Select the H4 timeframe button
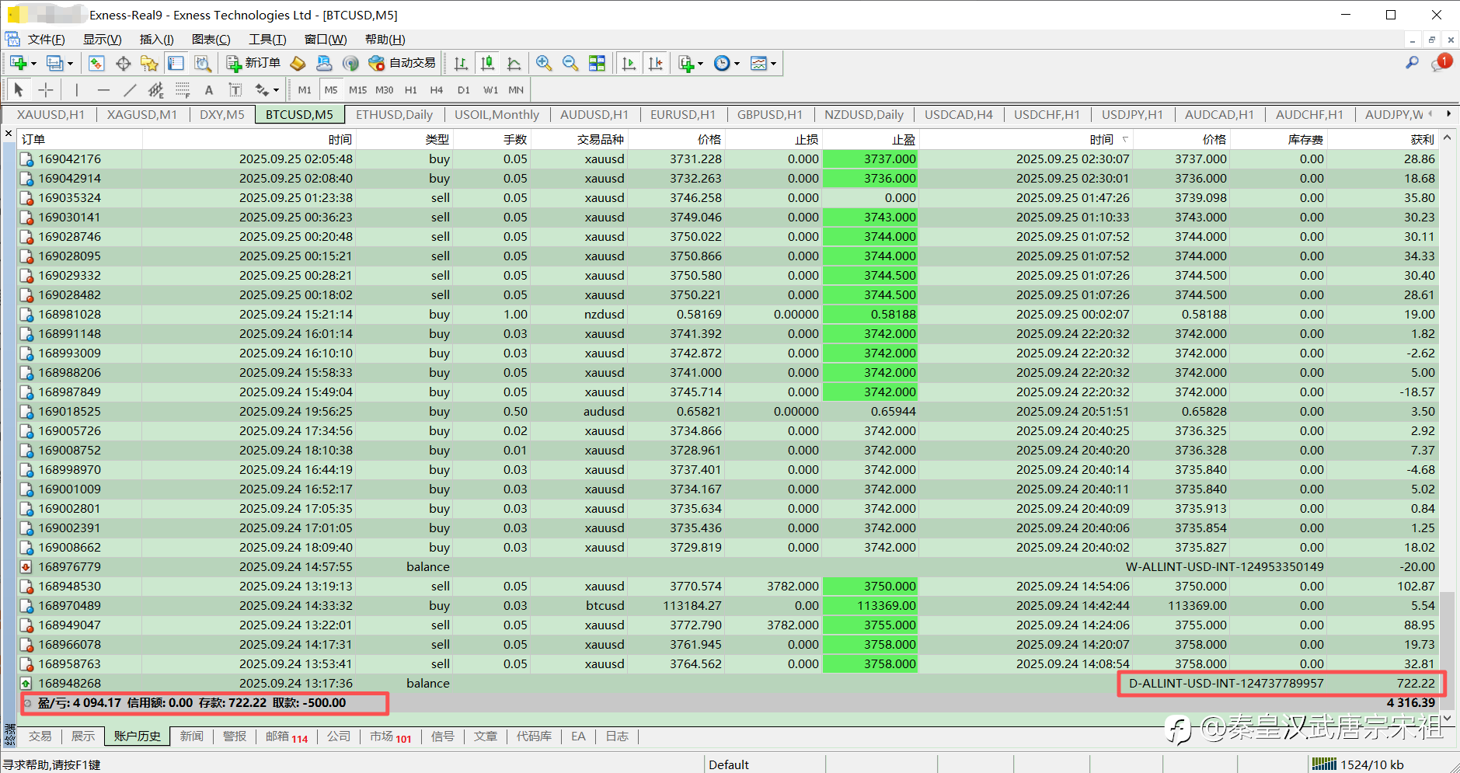 click(x=436, y=90)
